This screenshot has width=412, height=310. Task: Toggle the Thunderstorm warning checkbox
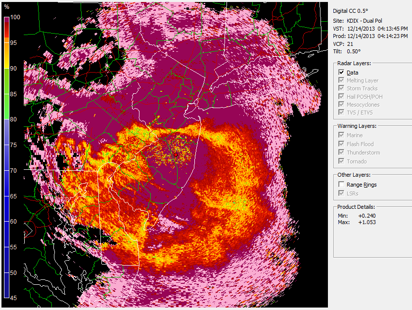341,153
